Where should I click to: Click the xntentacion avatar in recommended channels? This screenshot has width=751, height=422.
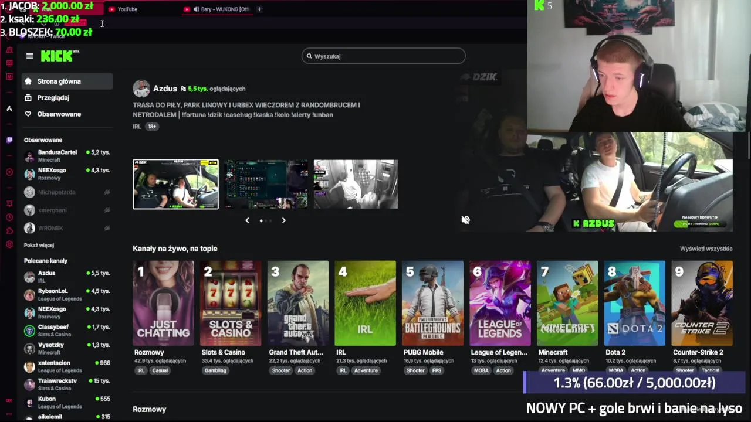point(29,367)
